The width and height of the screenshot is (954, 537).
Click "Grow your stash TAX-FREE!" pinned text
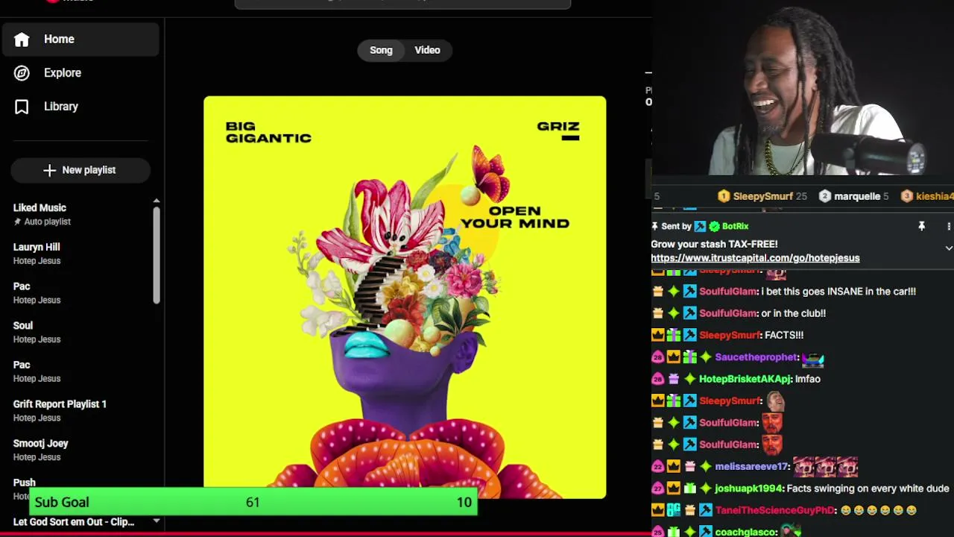click(714, 244)
